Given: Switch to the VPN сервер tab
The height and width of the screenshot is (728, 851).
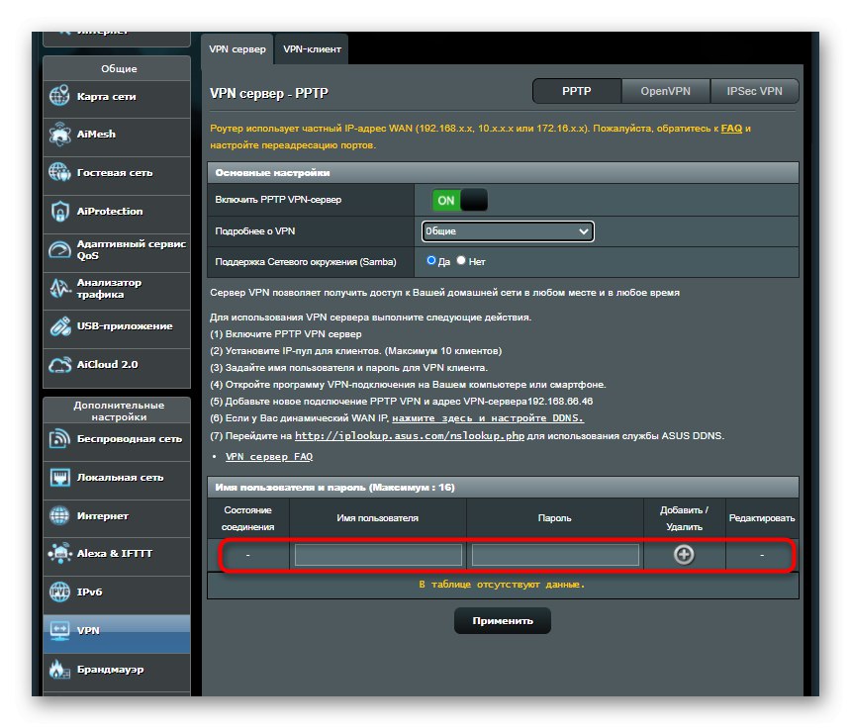Looking at the screenshot, I should pos(237,48).
